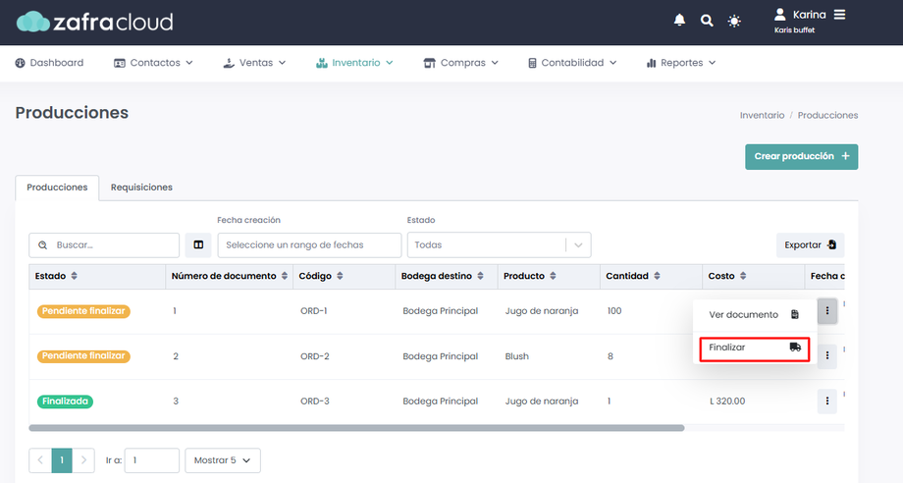Select Finalizar in the context menu
Viewport: 903px width, 483px height.
tap(754, 348)
